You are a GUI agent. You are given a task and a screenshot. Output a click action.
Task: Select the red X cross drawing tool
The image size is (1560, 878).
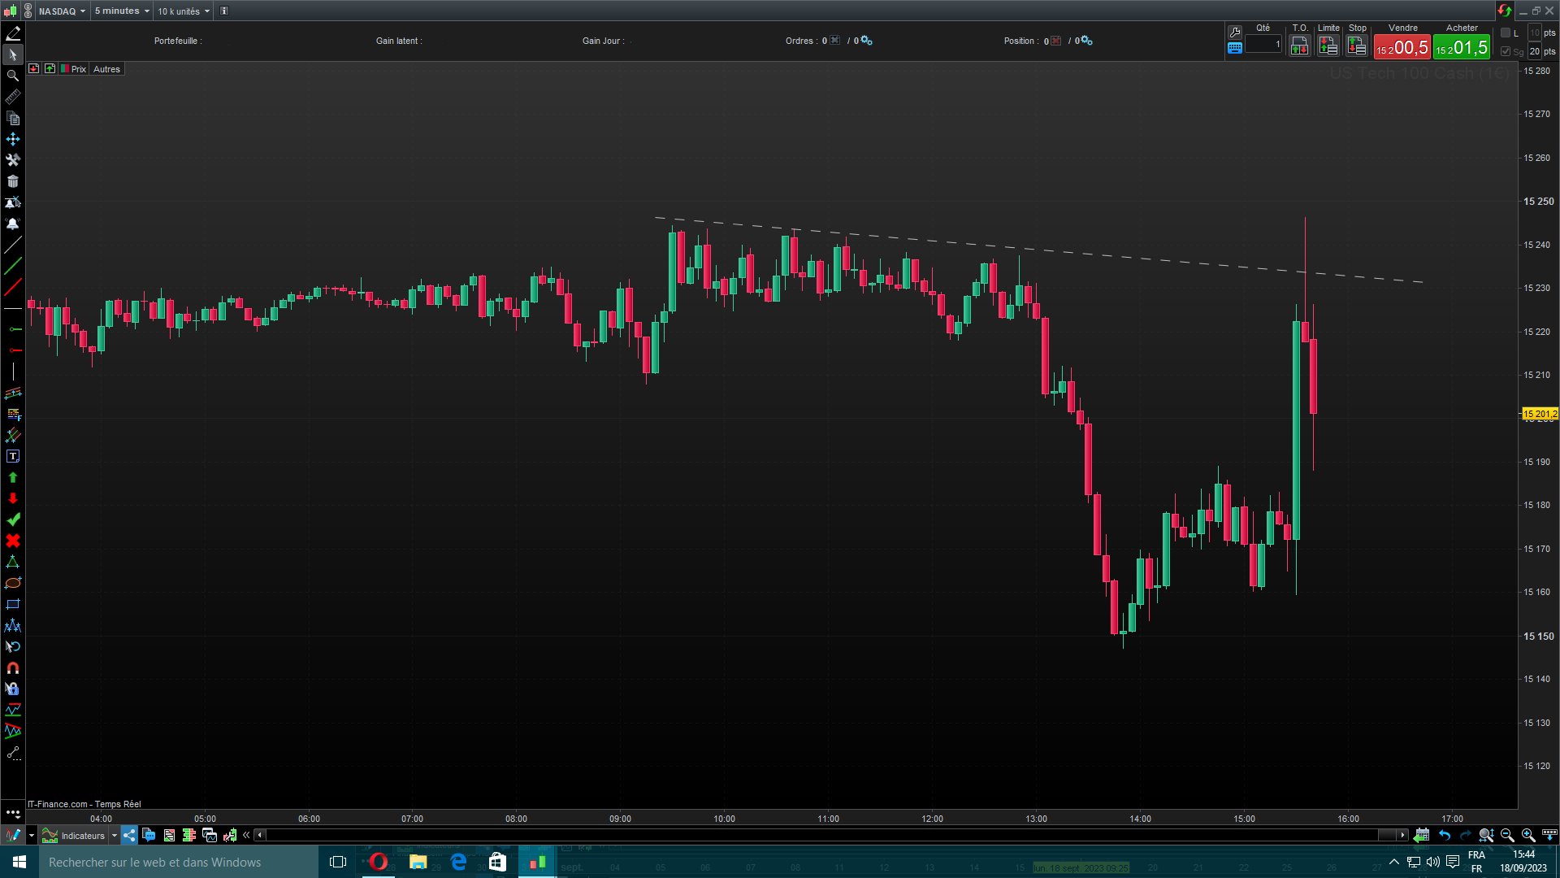pyautogui.click(x=13, y=541)
